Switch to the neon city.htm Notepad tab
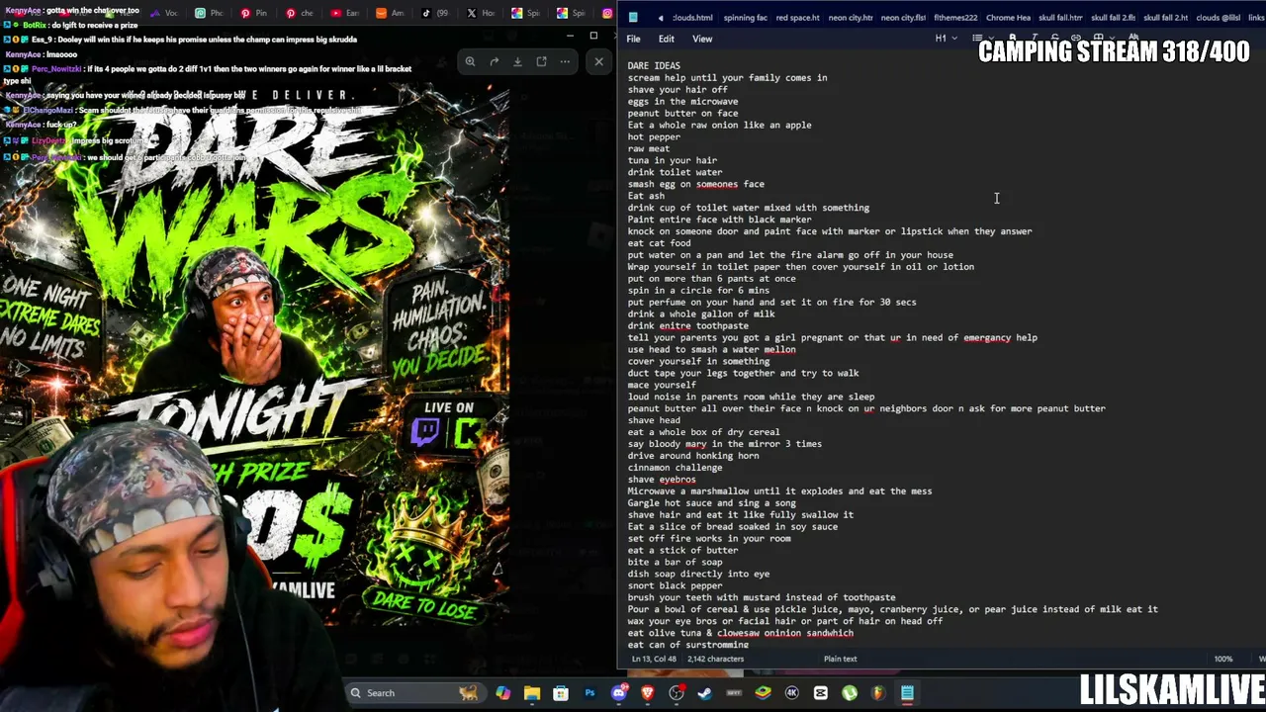 (x=851, y=17)
